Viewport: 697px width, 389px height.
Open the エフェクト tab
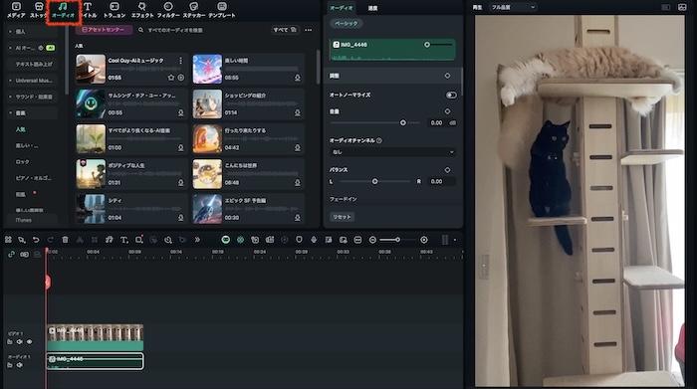click(142, 10)
